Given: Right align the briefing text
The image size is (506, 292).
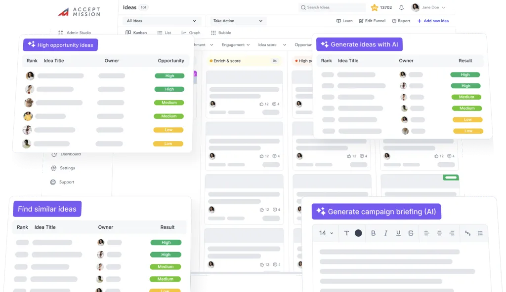Looking at the screenshot, I should pos(452,233).
